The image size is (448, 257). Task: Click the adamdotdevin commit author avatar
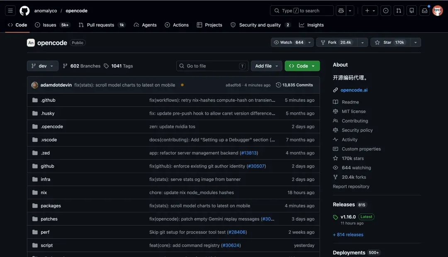tap(34, 85)
